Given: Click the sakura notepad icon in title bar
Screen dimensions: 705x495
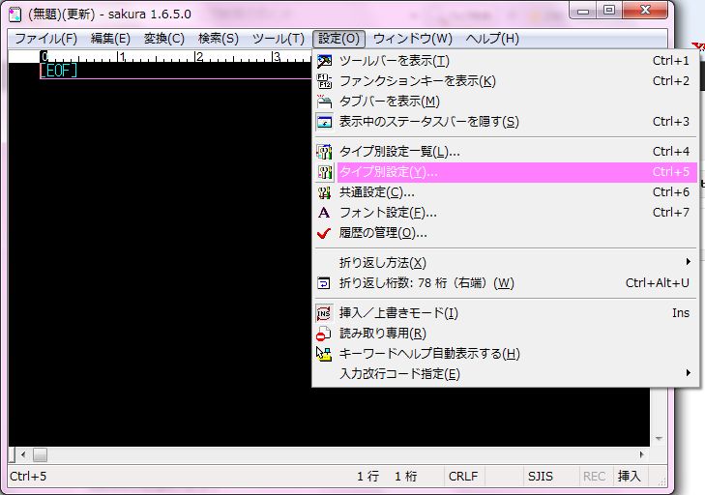Looking at the screenshot, I should click(15, 14).
